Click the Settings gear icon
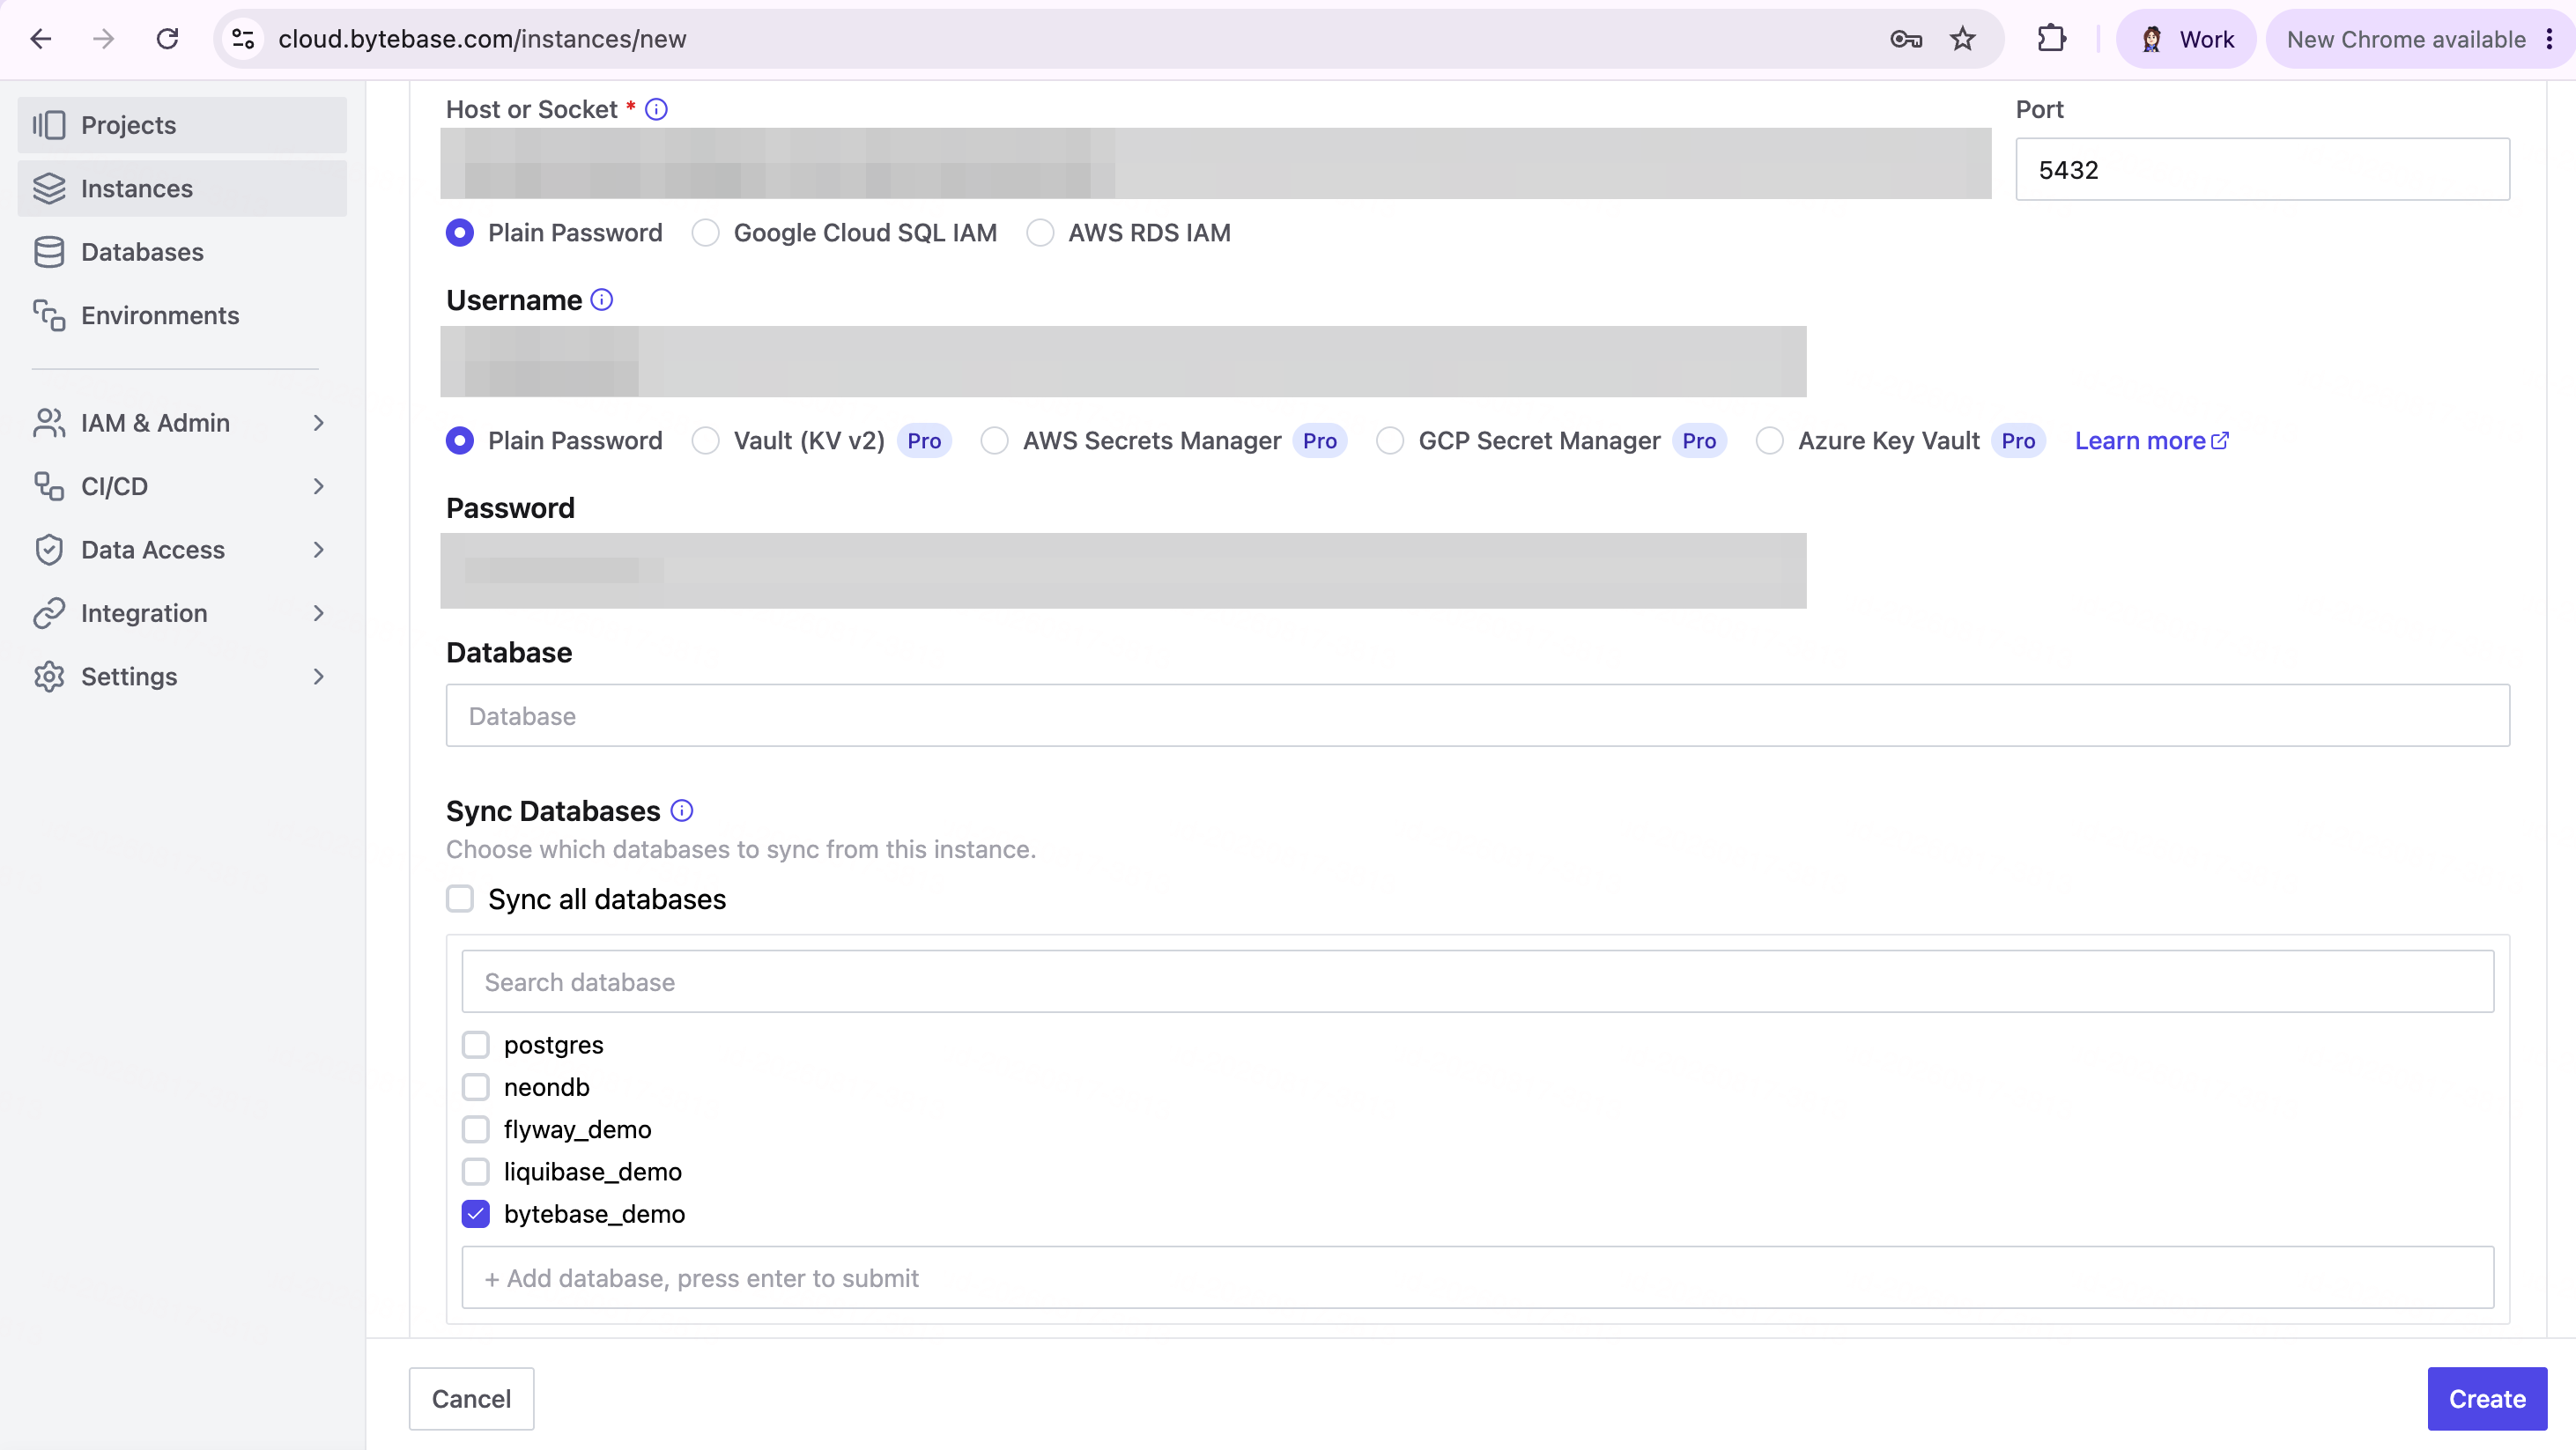This screenshot has width=2576, height=1450. pos(49,676)
